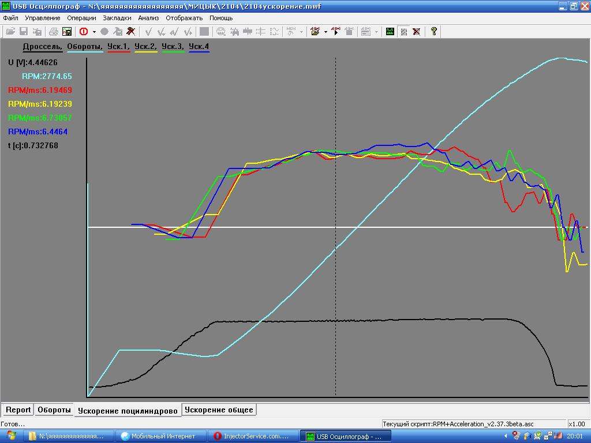Expand dropdown arrow next to red power button

pos(94,32)
